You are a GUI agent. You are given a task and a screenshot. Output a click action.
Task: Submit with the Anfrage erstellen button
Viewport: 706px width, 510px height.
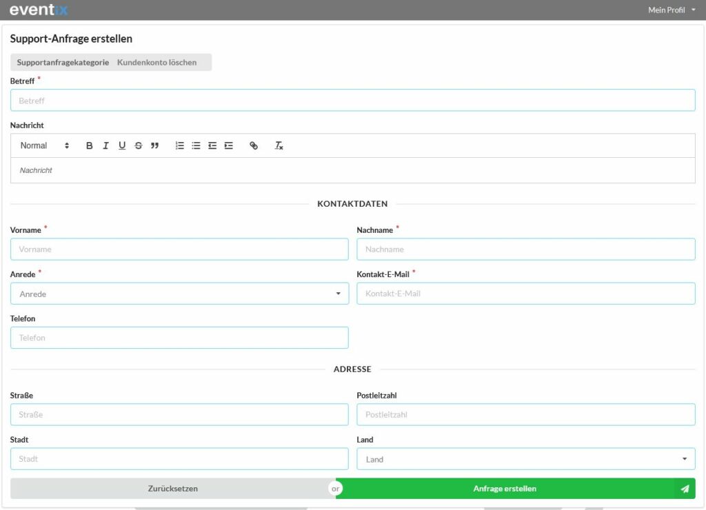[505, 489]
